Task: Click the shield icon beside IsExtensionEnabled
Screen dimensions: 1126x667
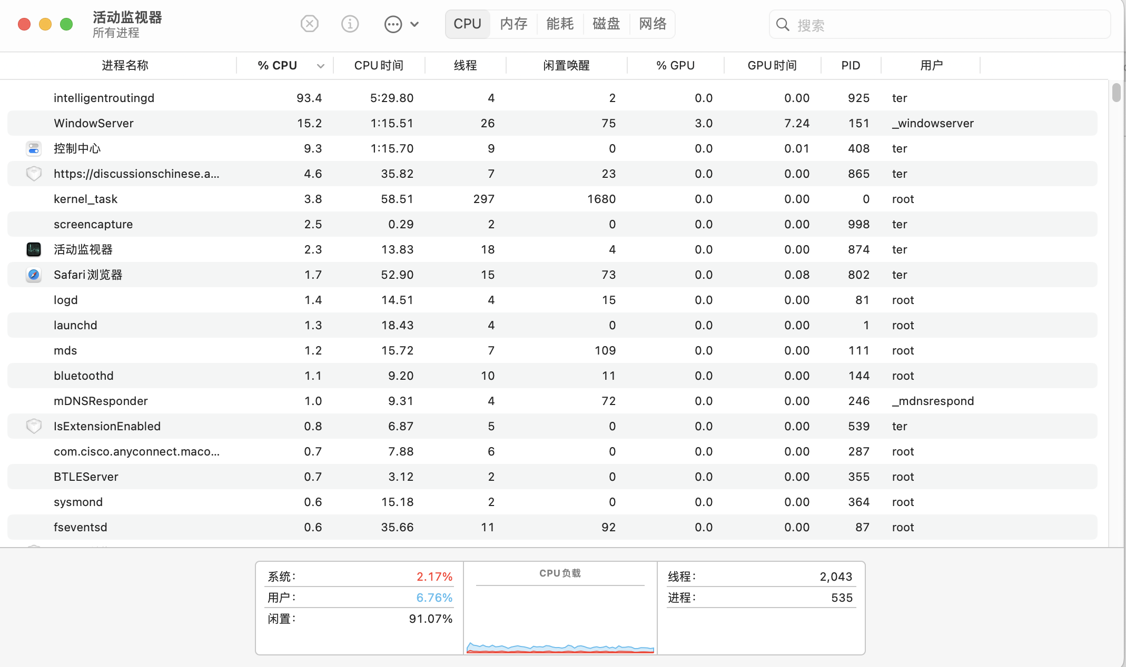Action: tap(34, 426)
